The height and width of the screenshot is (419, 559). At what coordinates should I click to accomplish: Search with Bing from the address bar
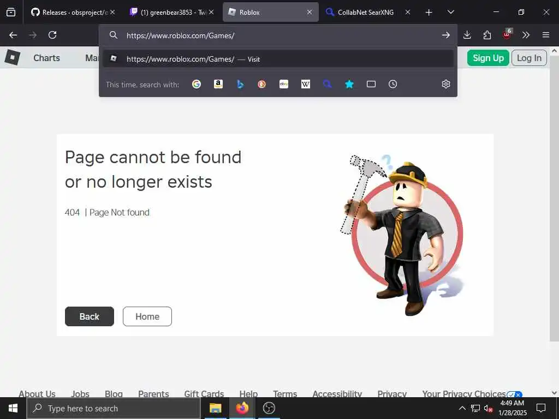(240, 84)
